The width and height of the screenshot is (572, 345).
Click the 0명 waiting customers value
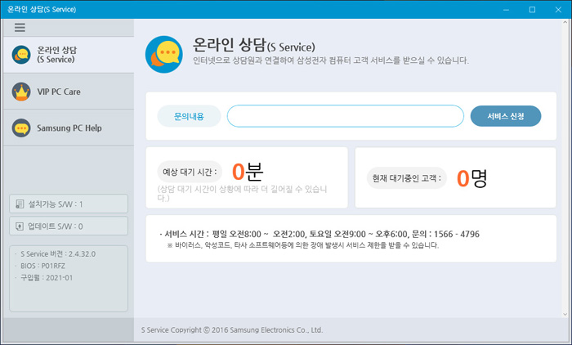(472, 178)
